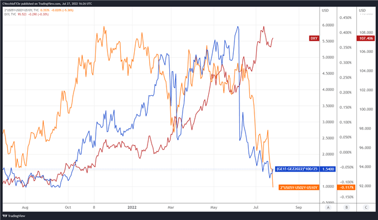This screenshot has width=378, height=220.
Task: Open the first USD currency scale header
Action: click(325, 11)
